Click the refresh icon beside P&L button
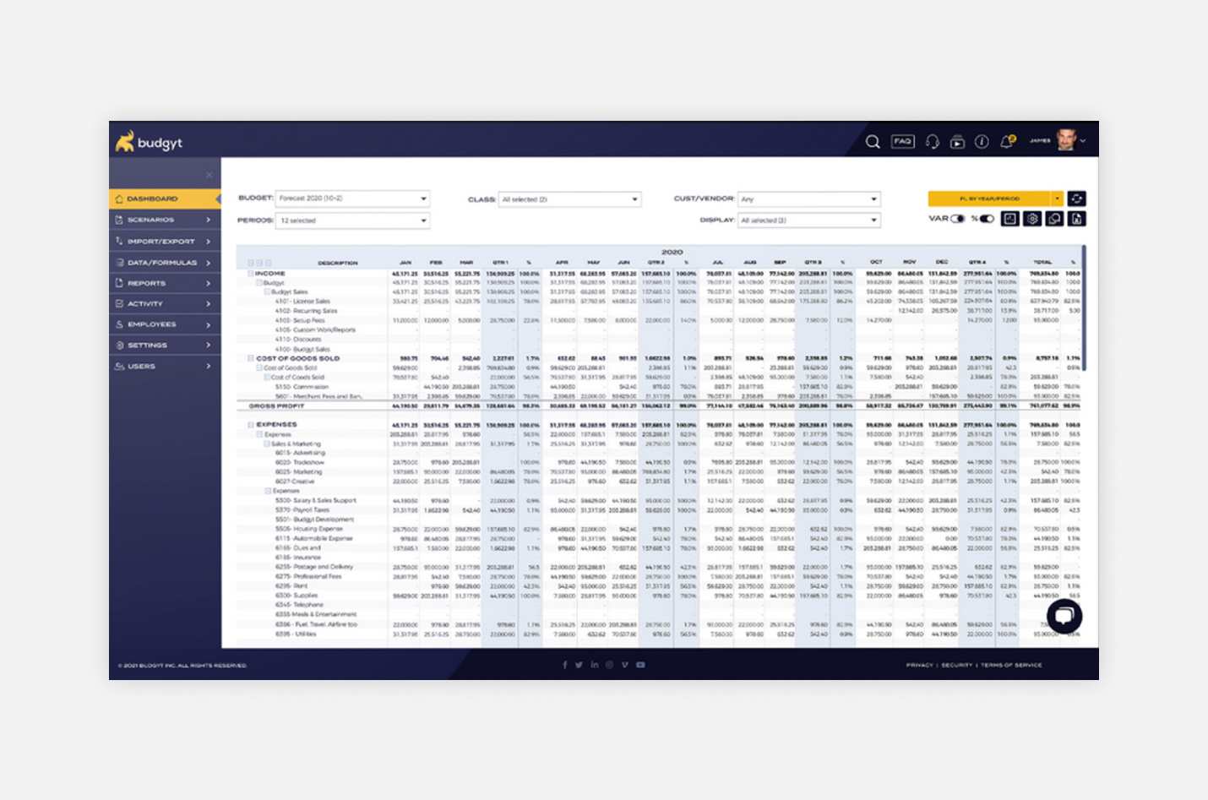The width and height of the screenshot is (1208, 800). (1077, 199)
